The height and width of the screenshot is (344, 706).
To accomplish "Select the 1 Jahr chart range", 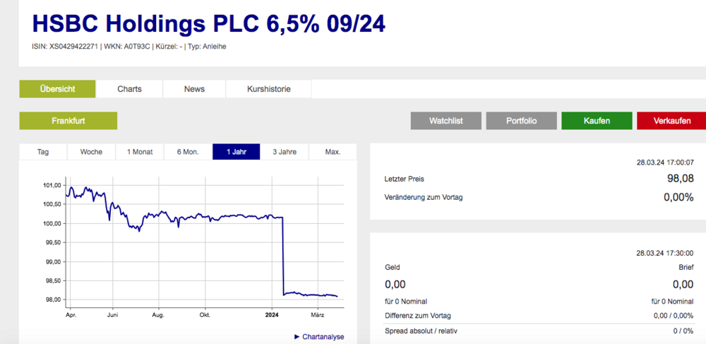I will point(237,152).
